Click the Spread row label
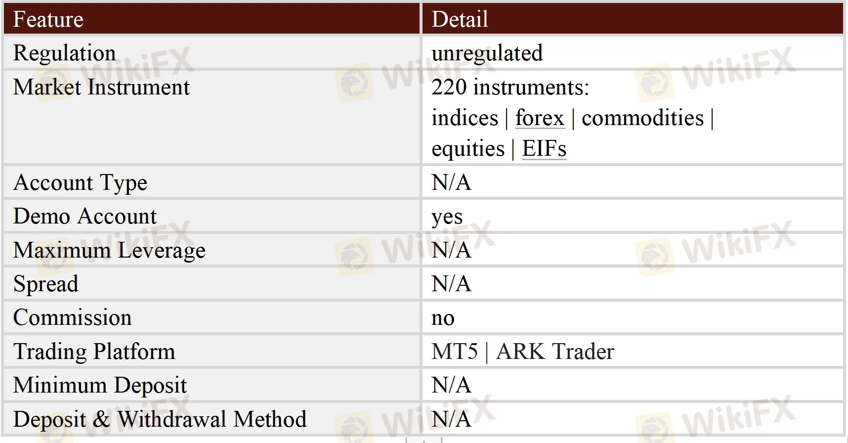The image size is (848, 443). (45, 284)
